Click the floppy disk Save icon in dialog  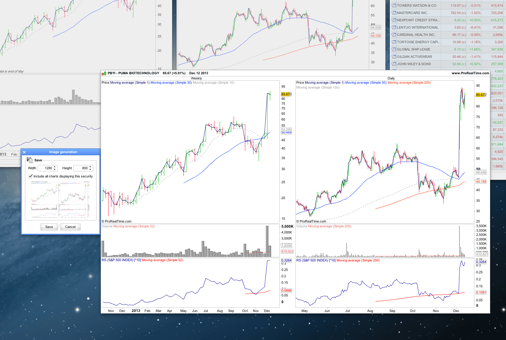tap(30, 160)
